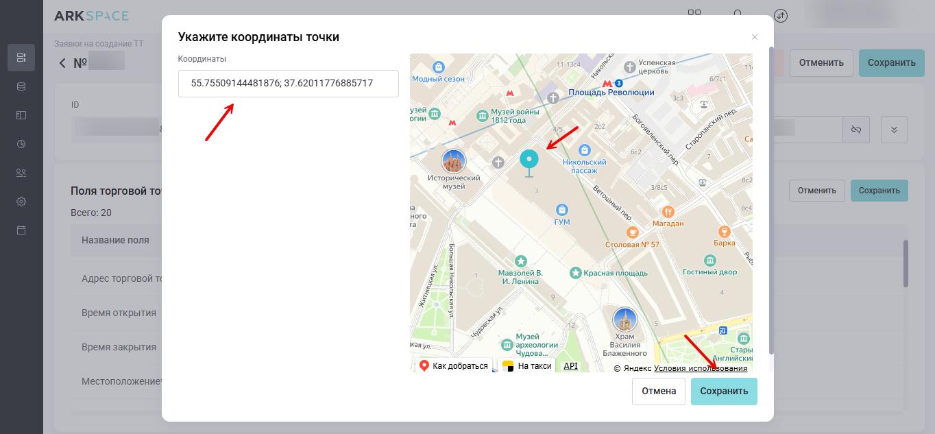Expand the double-chevron down button
Screen dimensions: 935x434
[x=894, y=130]
